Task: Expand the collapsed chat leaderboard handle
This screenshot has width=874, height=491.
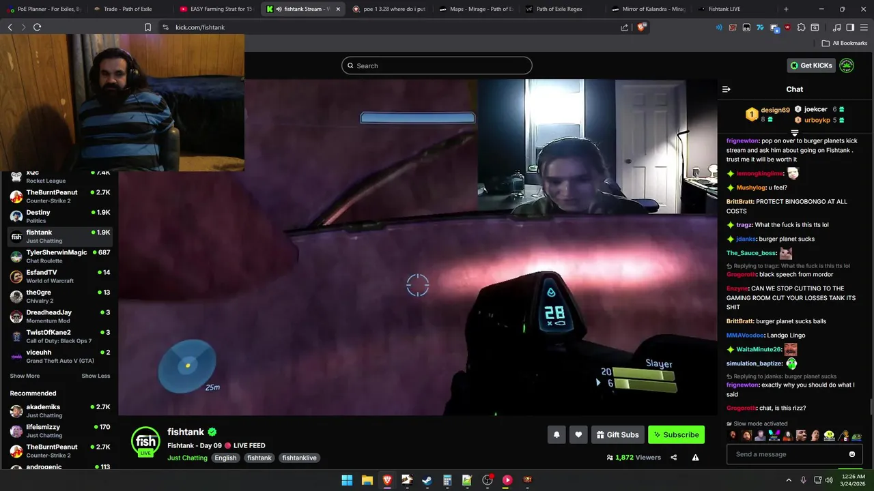Action: [795, 133]
